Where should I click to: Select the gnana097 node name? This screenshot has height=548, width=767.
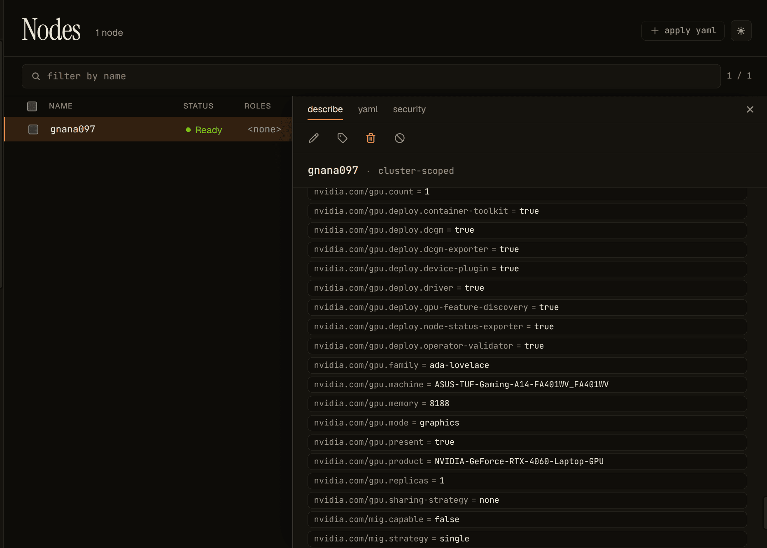click(73, 129)
